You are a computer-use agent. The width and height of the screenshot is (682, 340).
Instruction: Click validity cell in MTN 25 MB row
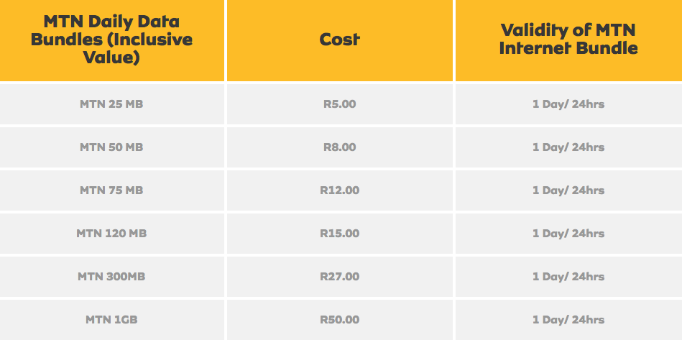[x=568, y=104]
